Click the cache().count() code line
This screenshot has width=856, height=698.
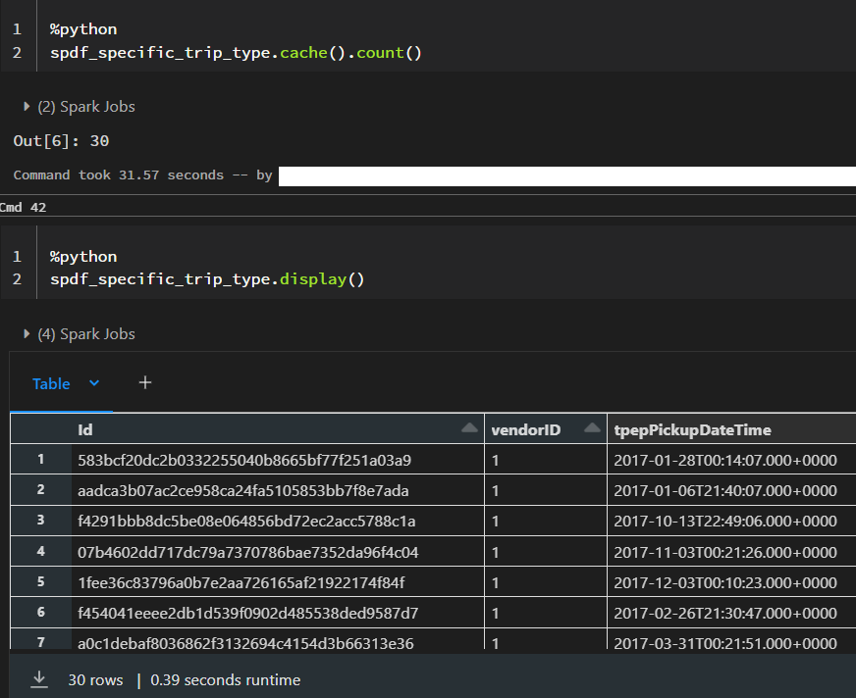tap(236, 53)
